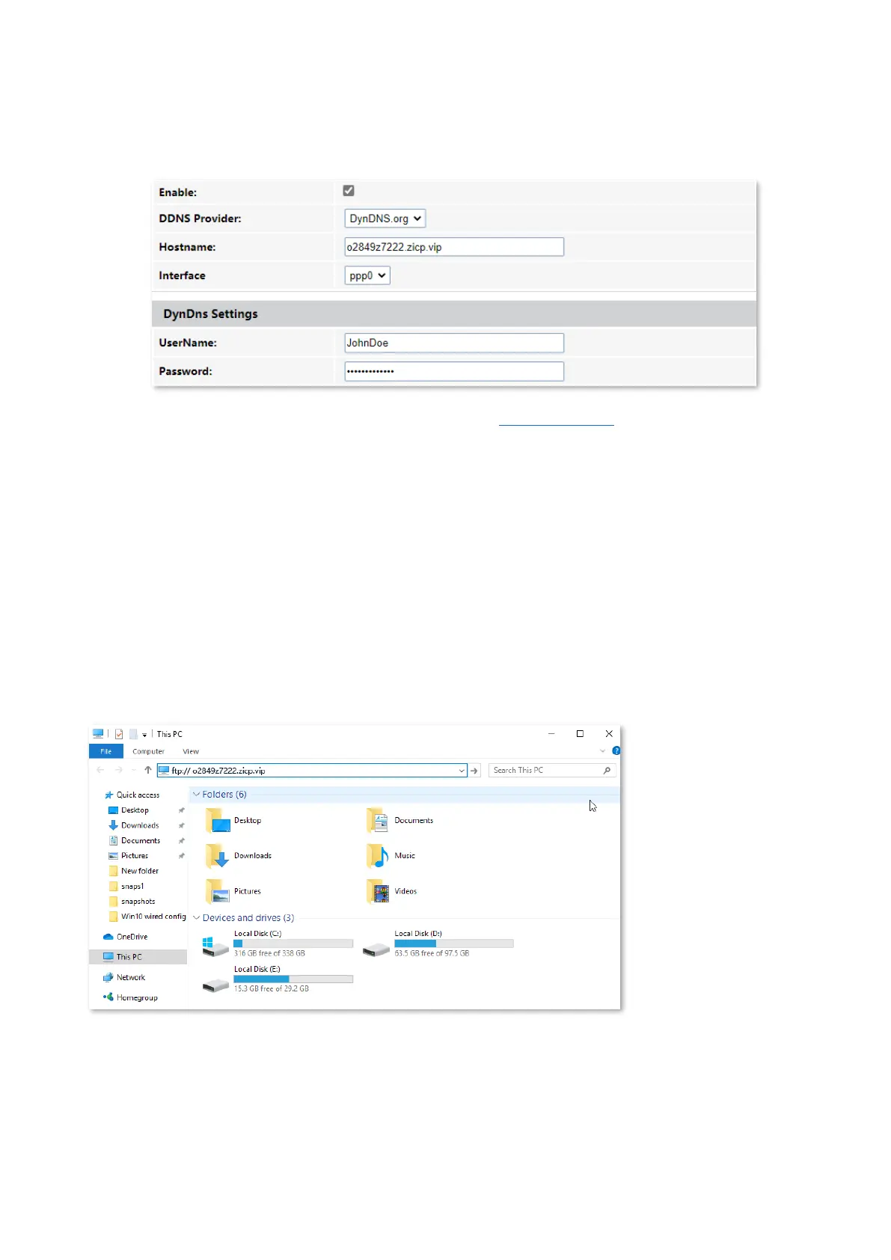
Task: Click '63.5 GB free of 97.5 GB' text
Action: pos(432,953)
